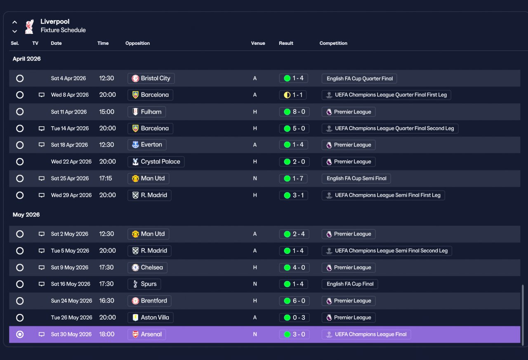Open the Crystal Palace opposition button
Image resolution: width=528 pixels, height=360 pixels.
(x=156, y=162)
